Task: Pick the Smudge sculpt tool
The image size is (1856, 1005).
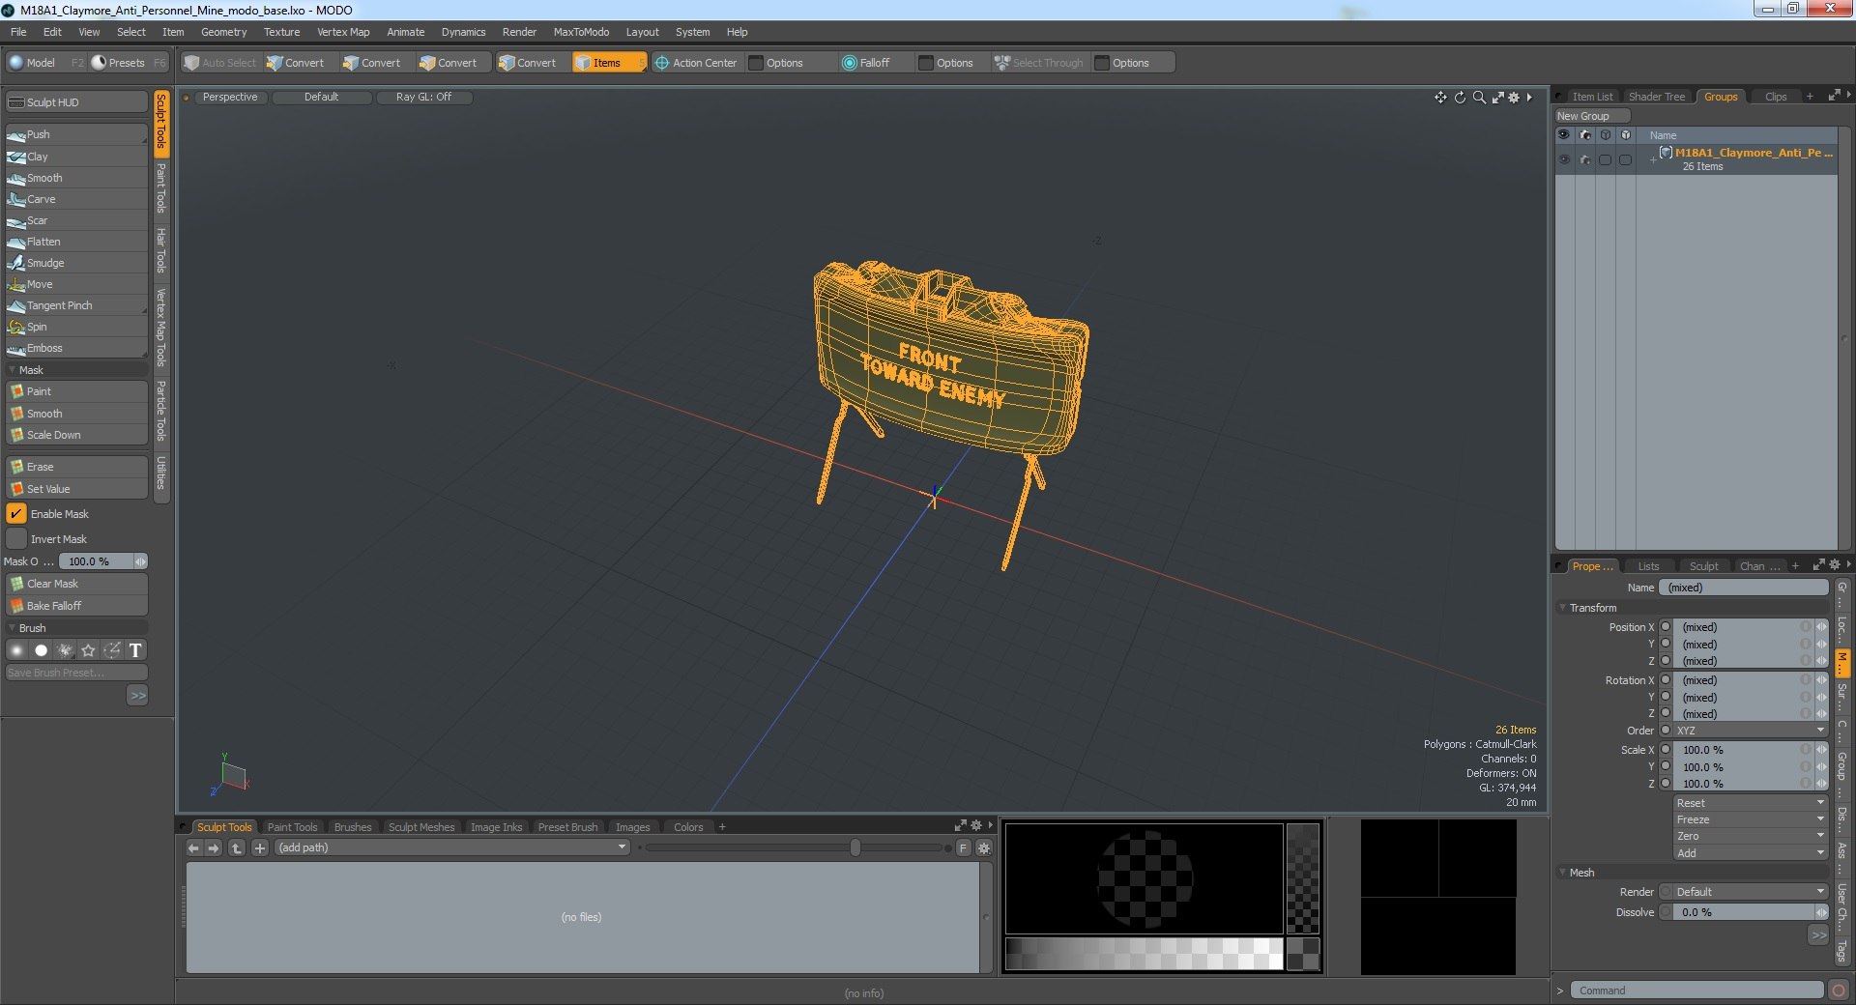Action: click(x=76, y=263)
